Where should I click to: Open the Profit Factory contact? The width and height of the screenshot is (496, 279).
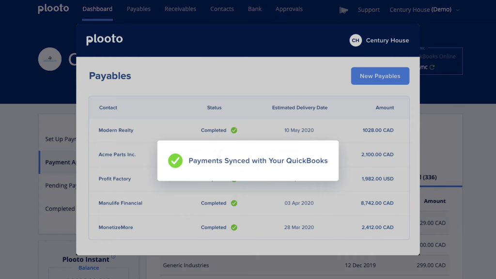coord(114,179)
